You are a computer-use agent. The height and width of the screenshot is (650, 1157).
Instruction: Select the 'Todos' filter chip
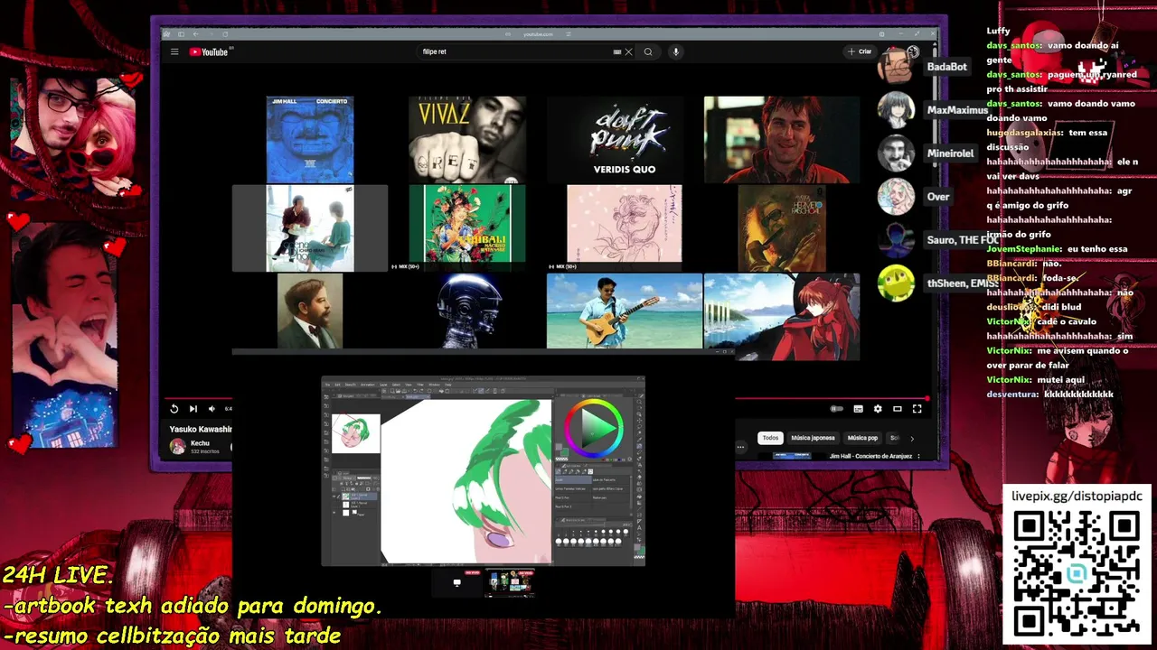click(x=770, y=438)
